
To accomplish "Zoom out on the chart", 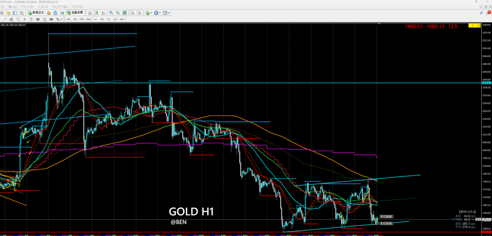I will 118,13.
